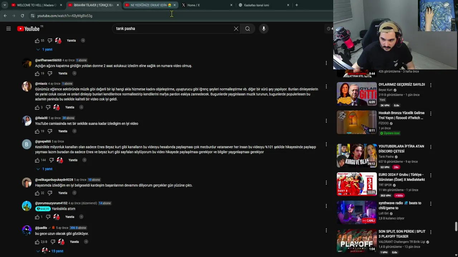The image size is (458, 257).
Task: Like the comment by @miaoiz
Action: tap(37, 107)
